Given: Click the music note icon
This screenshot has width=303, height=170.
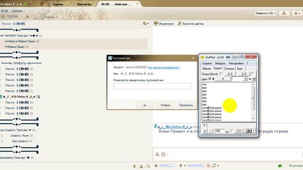Looking at the screenshot, I should tap(214, 166).
